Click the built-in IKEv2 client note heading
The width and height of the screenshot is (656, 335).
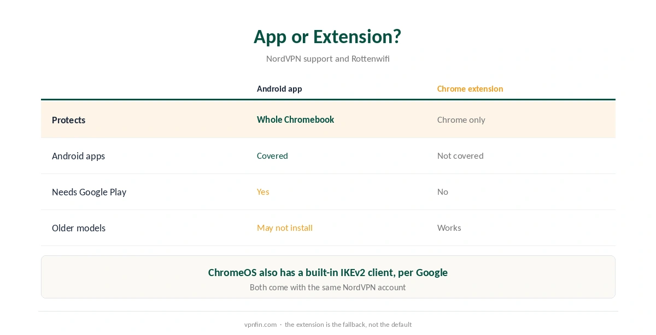click(x=328, y=272)
